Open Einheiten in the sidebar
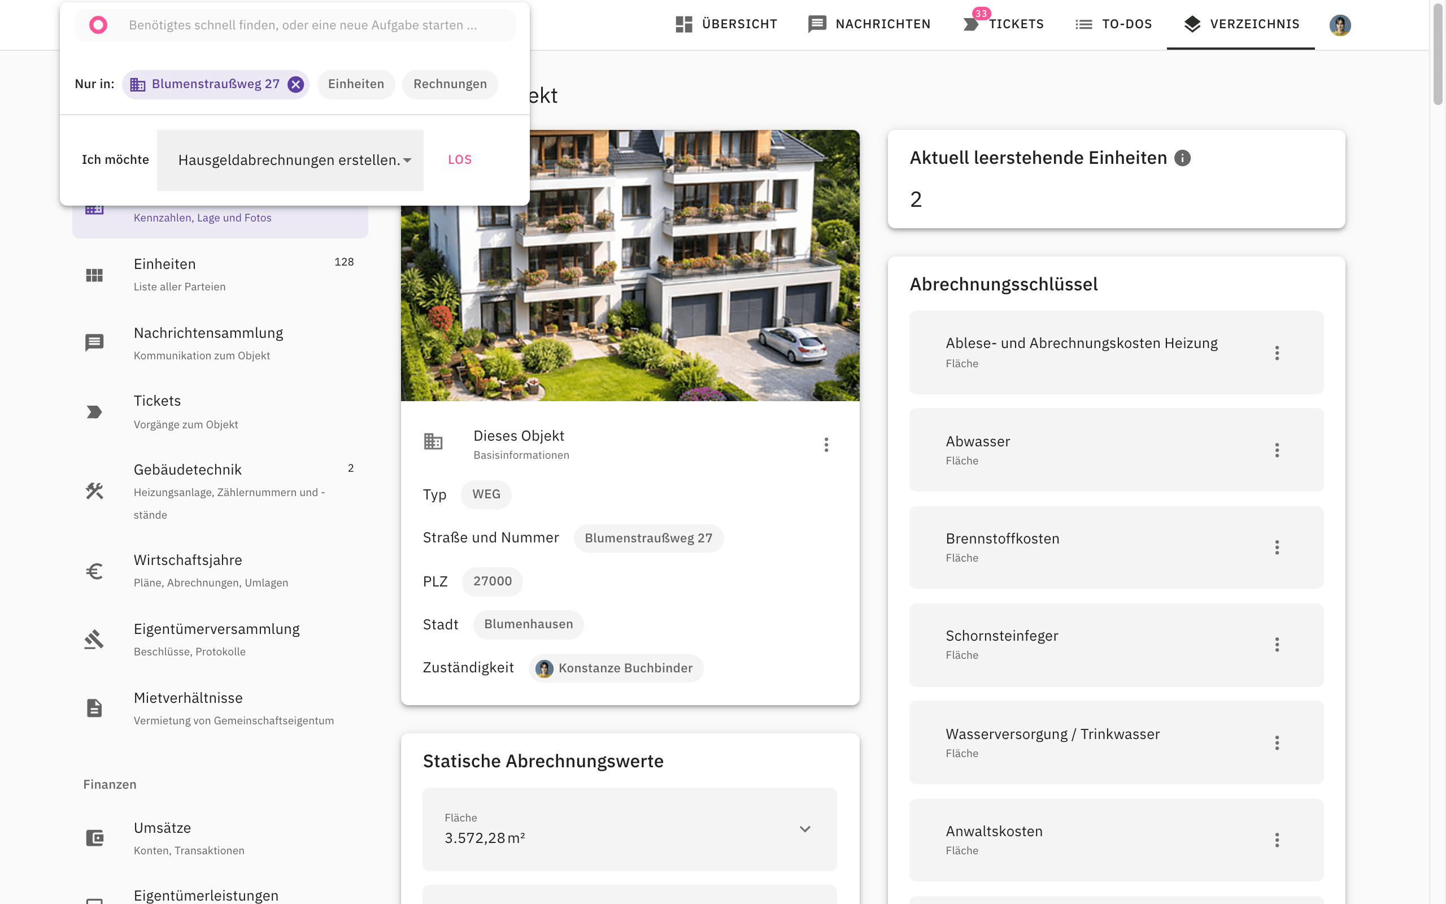Screen dimensions: 1446x904 tap(220, 275)
